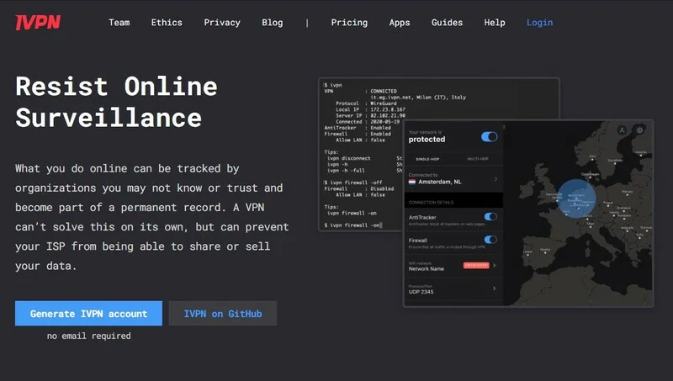Image resolution: width=673 pixels, height=381 pixels.
Task: Open the Team menu item
Action: (x=119, y=23)
